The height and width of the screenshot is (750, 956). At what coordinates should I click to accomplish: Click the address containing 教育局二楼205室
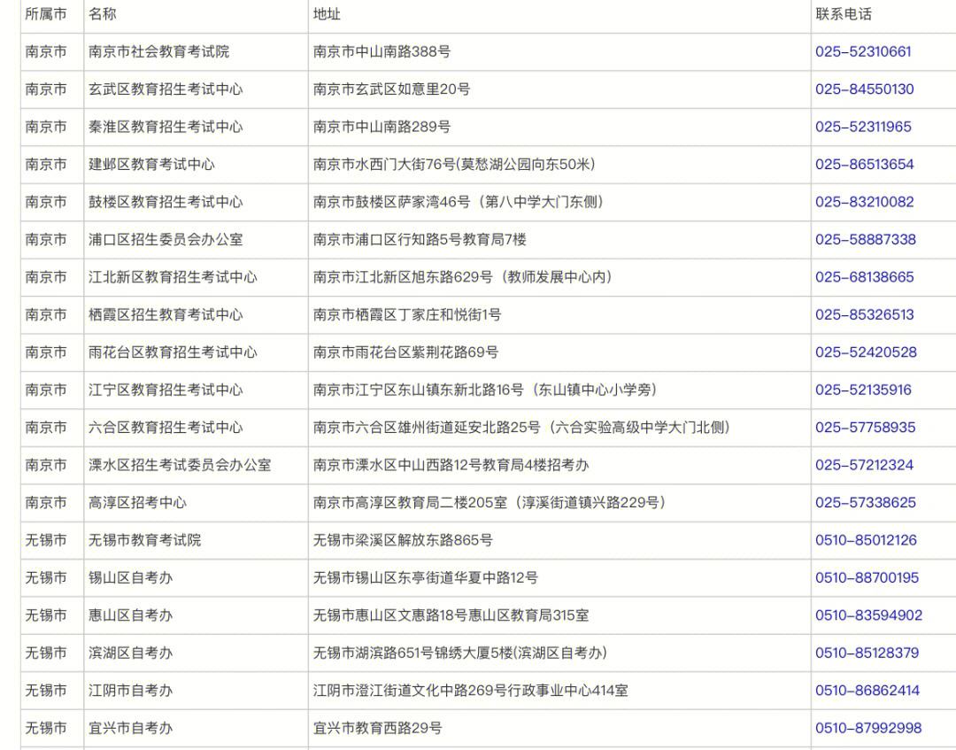pos(489,503)
